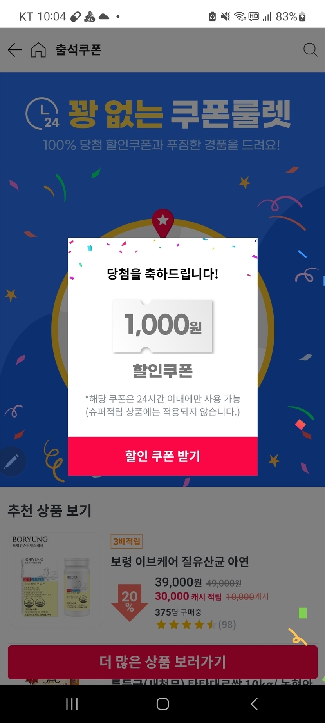Tap the back arrow in header
The width and height of the screenshot is (325, 723).
coord(15,50)
